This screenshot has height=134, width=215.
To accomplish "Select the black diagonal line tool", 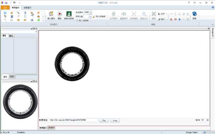I will pyautogui.click(x=18, y=13).
